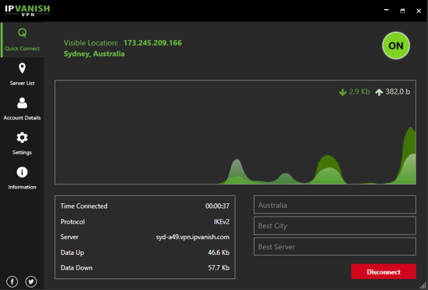Click the red Disconnect button

[383, 272]
